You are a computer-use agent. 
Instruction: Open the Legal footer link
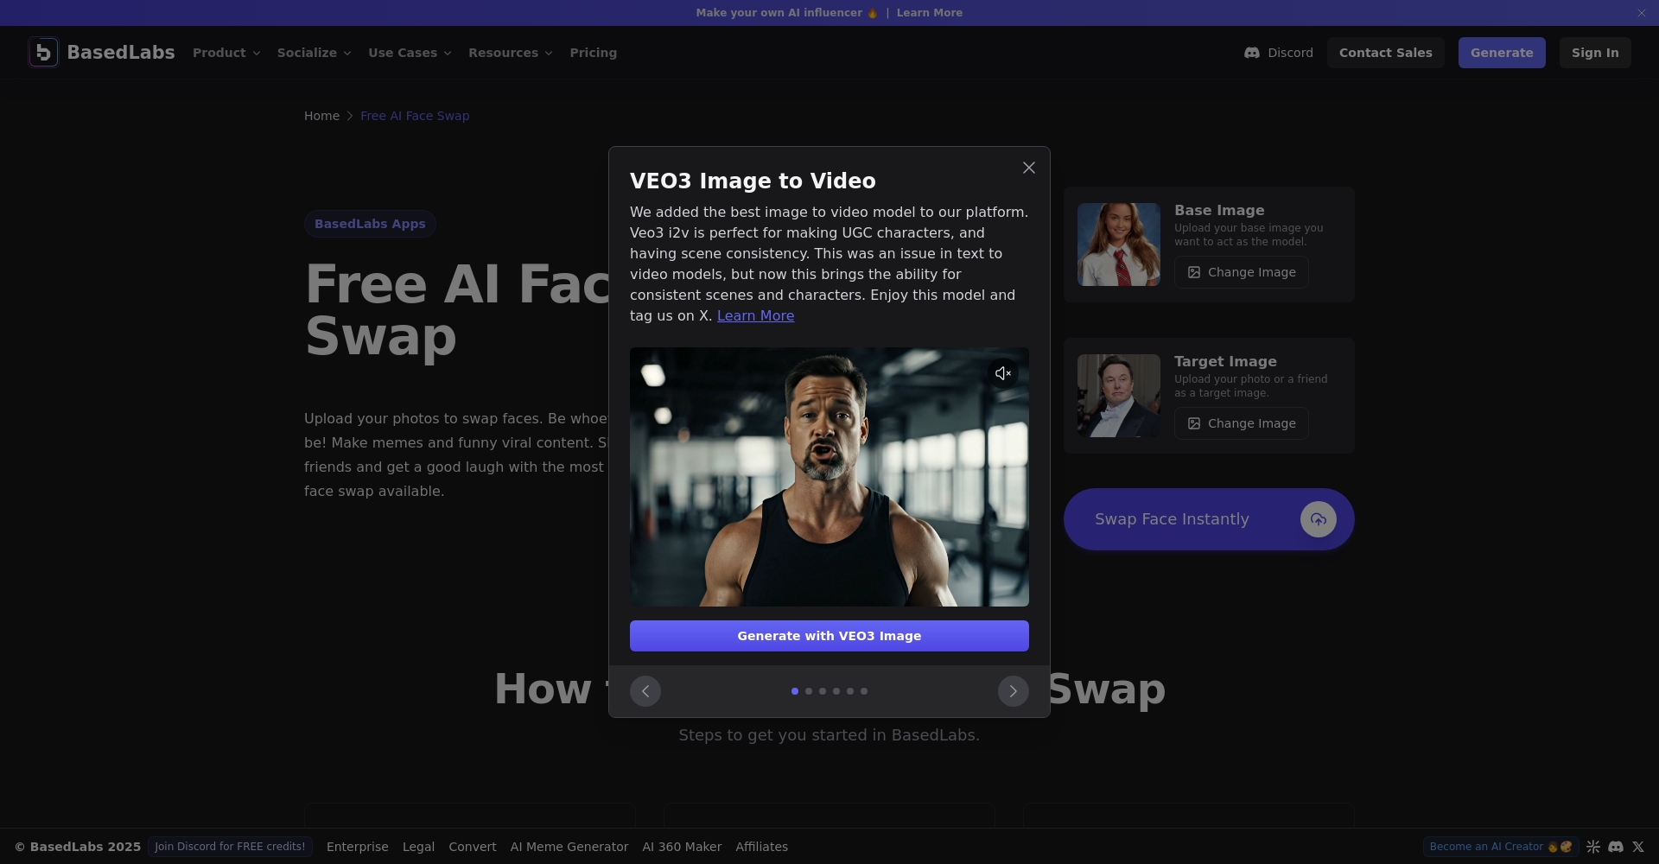[418, 847]
